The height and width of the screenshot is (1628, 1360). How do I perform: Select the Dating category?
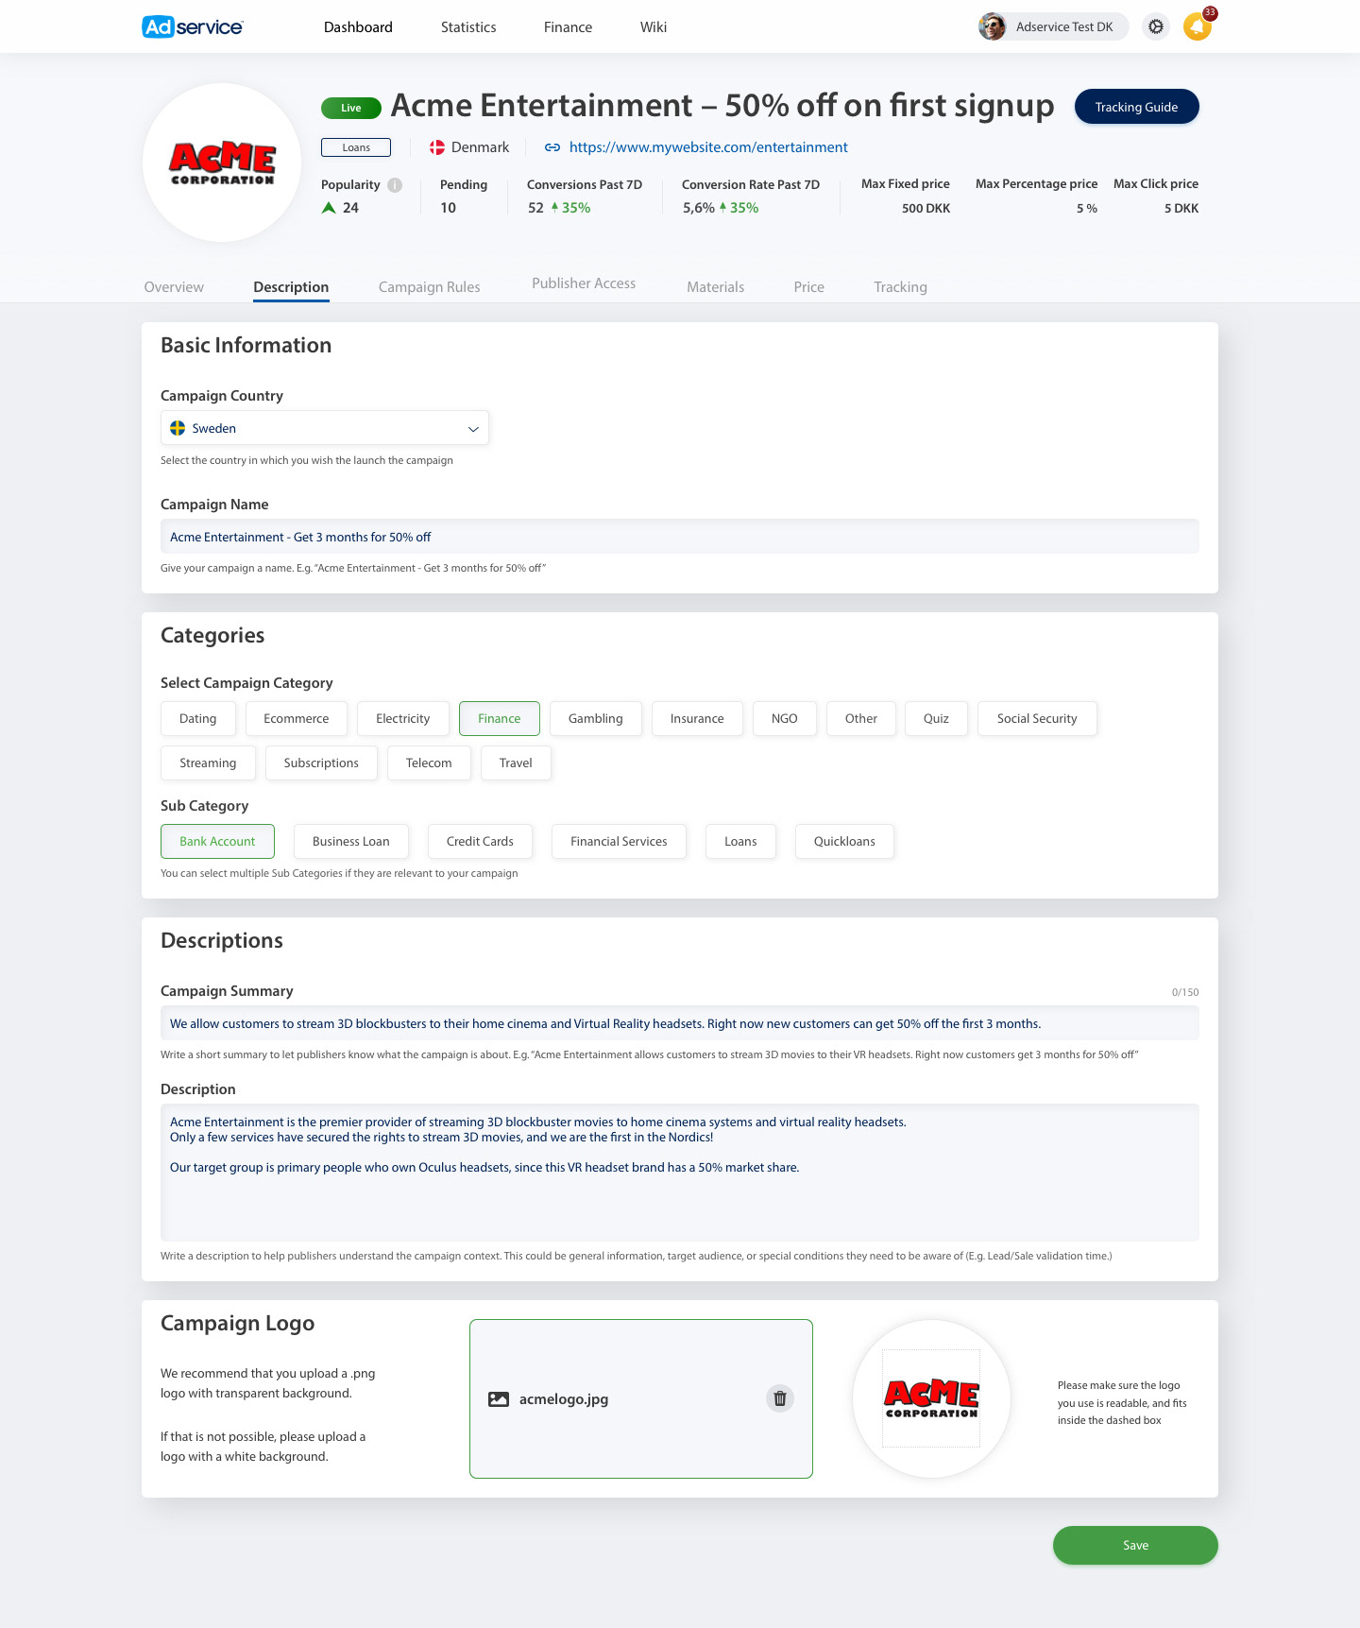tap(198, 719)
